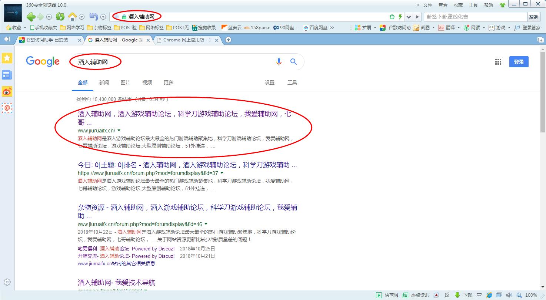Open the Weibo sidebar icon

7,91
